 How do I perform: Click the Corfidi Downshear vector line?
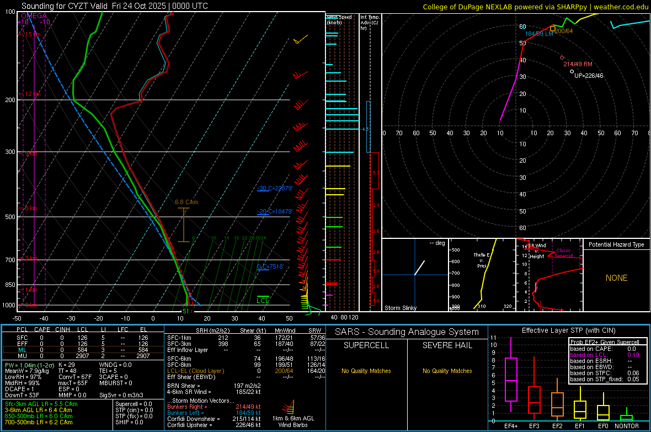pyautogui.click(x=214, y=419)
